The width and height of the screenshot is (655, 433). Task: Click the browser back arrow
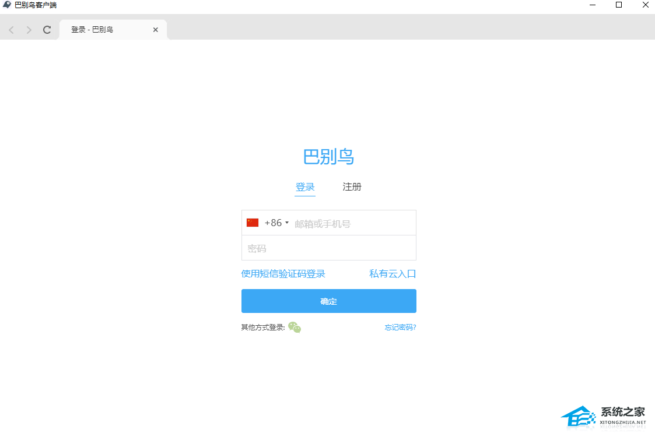[x=11, y=30]
